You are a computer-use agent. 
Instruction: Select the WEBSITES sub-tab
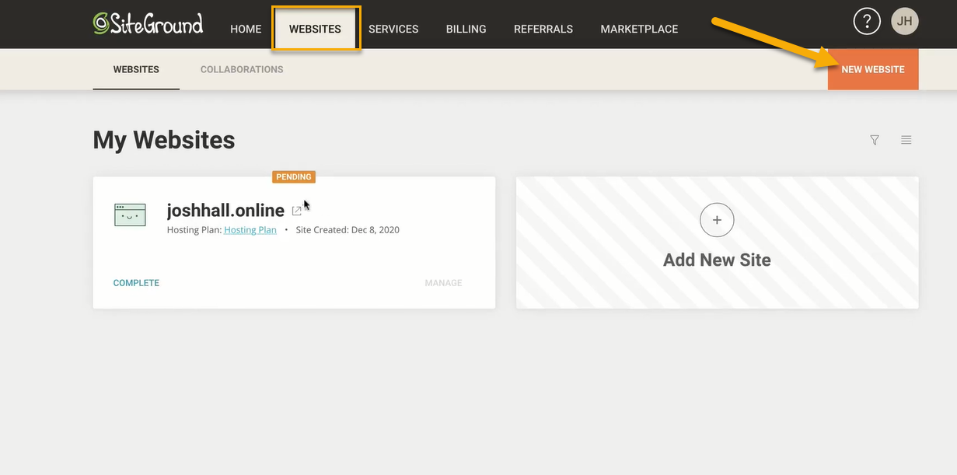click(136, 69)
